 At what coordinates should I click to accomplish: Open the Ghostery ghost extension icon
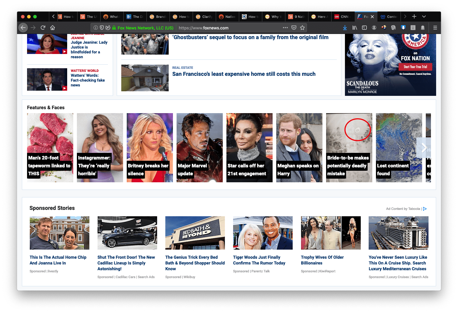pyautogui.click(x=423, y=28)
